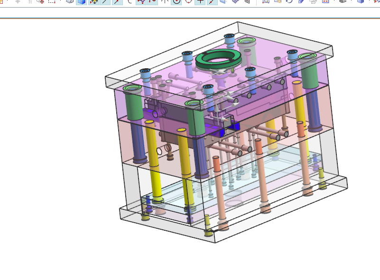Click the blue face selection toolbar icon
The width and height of the screenshot is (380, 280).
click(223, 1)
